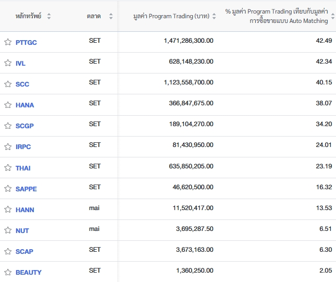The image size is (336, 282).
Task: Toggle favorite star for SCC
Action: point(8,84)
